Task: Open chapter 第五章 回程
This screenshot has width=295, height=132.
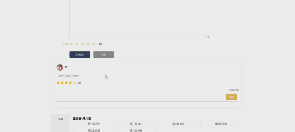Action: 94,130
